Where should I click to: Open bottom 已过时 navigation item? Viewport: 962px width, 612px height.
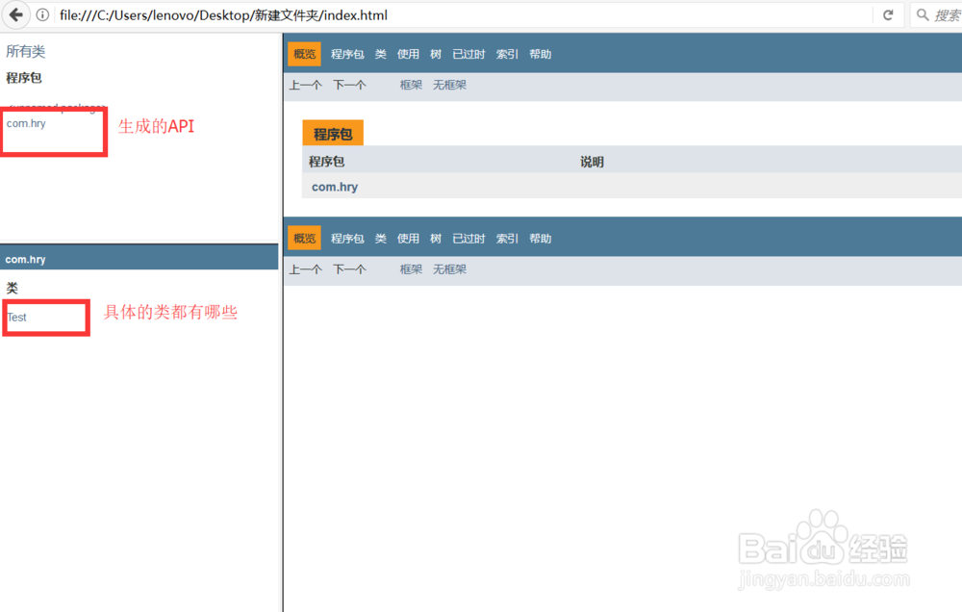[x=468, y=239]
